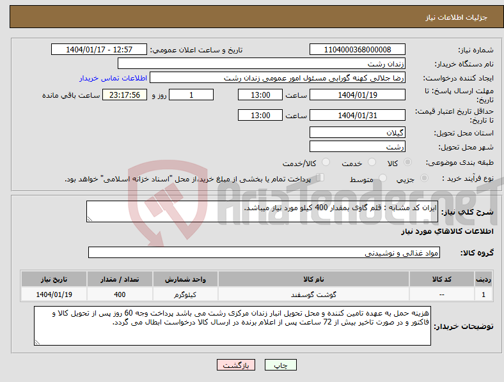
Task: Click the گوشت گوسفند item cell
Action: click(x=313, y=294)
